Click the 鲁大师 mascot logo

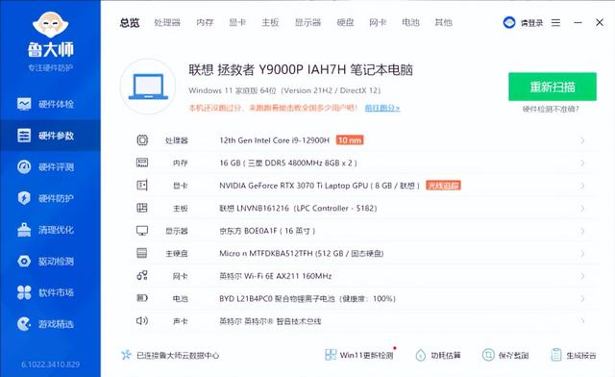pyautogui.click(x=50, y=25)
